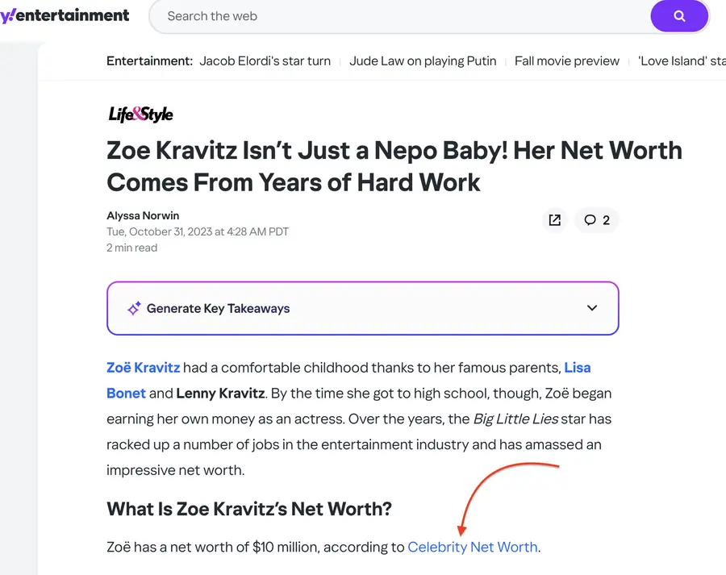726x575 pixels.
Task: Expand the Generate Key Takeaways chevron
Action: coord(592,308)
